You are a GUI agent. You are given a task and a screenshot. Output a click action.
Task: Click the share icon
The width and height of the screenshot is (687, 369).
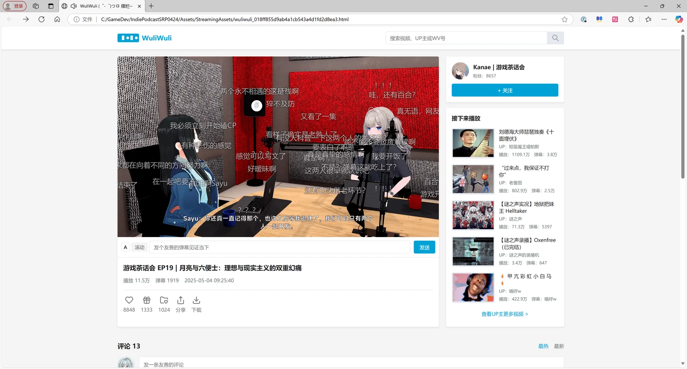181,300
